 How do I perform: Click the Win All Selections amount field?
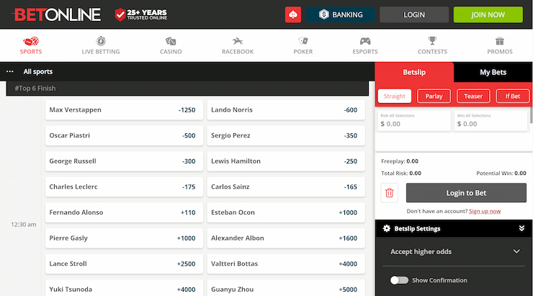[491, 121]
